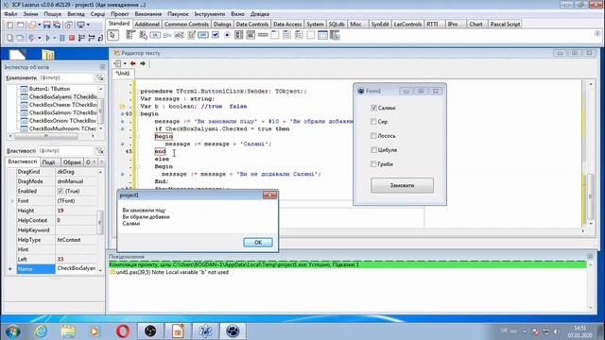Open dropdown next to desktop layout icon
The image size is (605, 340).
click(88, 25)
